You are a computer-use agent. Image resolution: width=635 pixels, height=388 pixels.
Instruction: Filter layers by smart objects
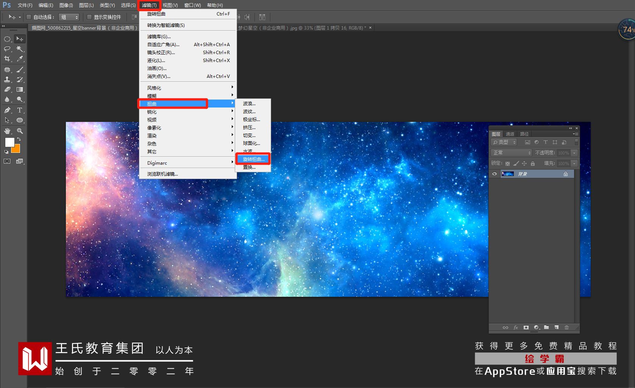click(x=564, y=142)
